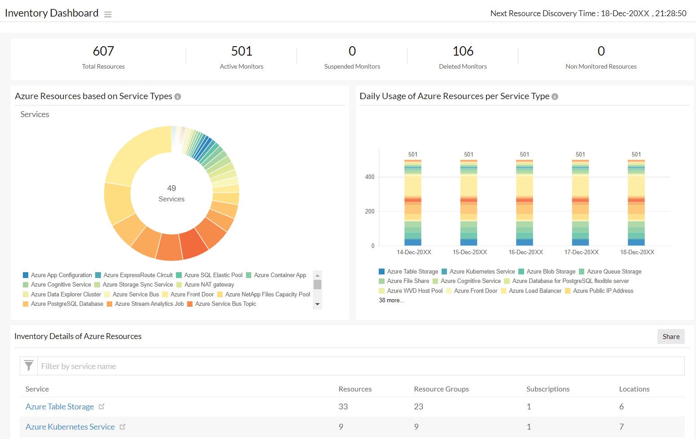Click legend scroll down arrow in Services chart
Image resolution: width=696 pixels, height=439 pixels.
tap(318, 304)
